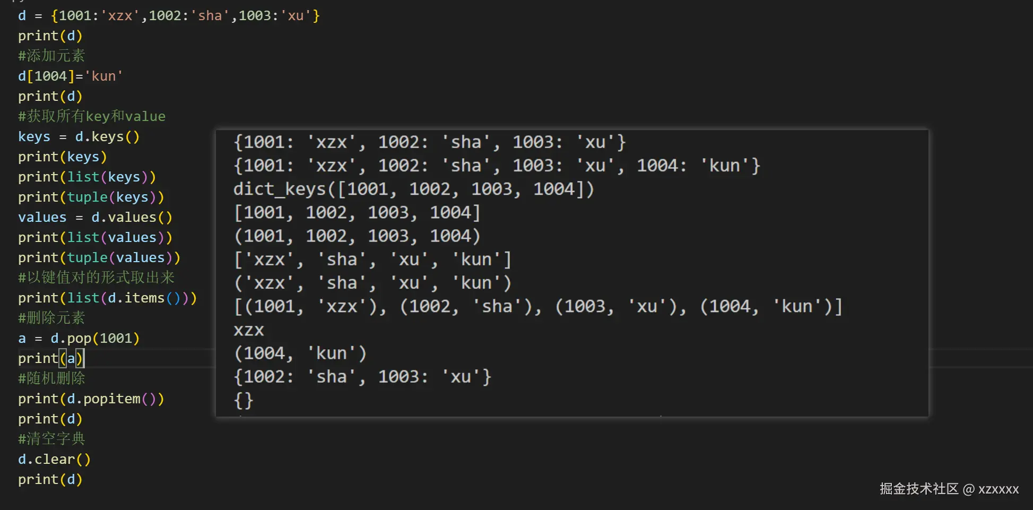Screen dimensions: 1033x510
Task: Click the print(d.popitem()) line
Action: point(91,399)
